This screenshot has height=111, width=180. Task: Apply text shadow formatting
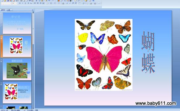coord(28,3)
